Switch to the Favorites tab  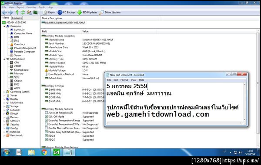17,18
